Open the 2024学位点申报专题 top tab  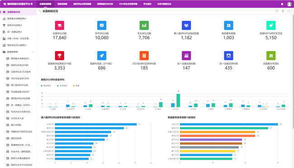128,4
